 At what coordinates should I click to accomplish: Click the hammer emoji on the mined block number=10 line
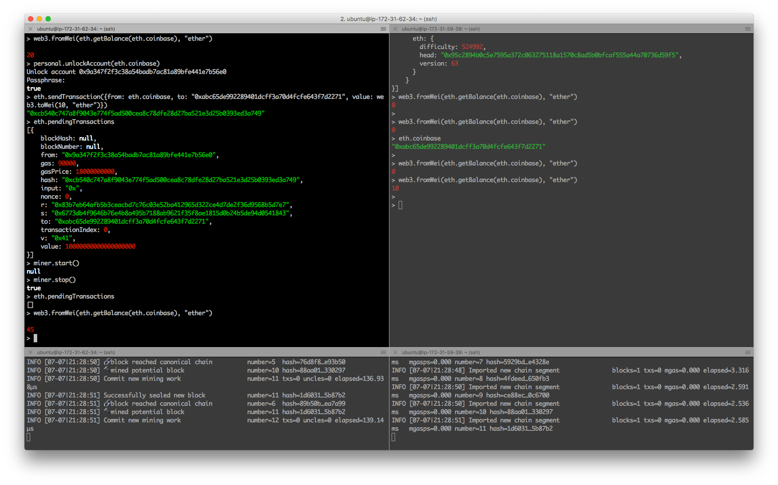point(107,370)
